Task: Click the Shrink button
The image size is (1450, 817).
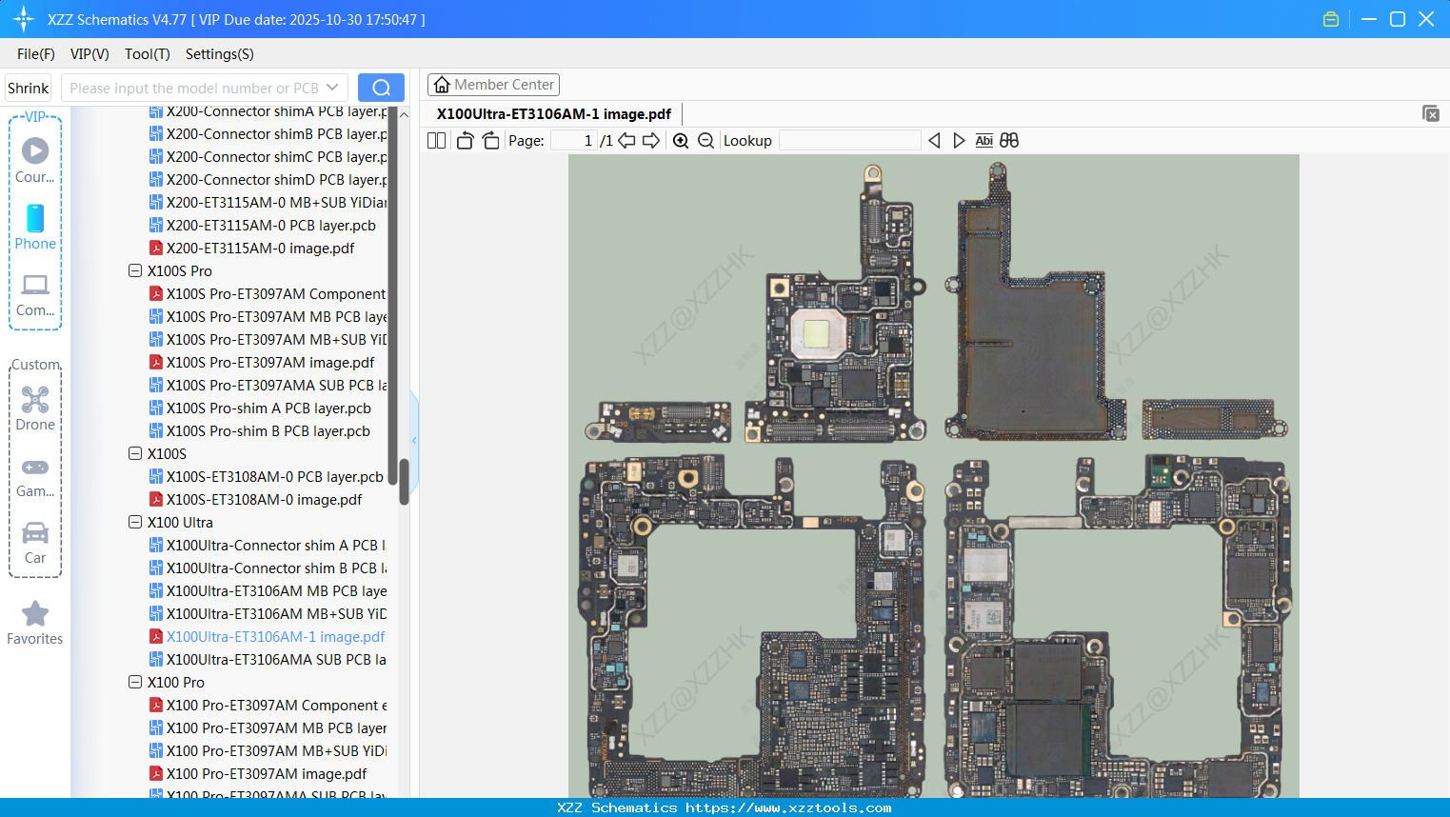Action: point(29,88)
